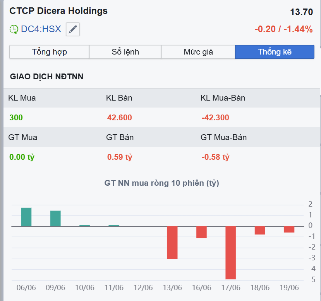This screenshot has width=321, height=301.
Task: Click the green bar for 06/06
Action: 26,217
